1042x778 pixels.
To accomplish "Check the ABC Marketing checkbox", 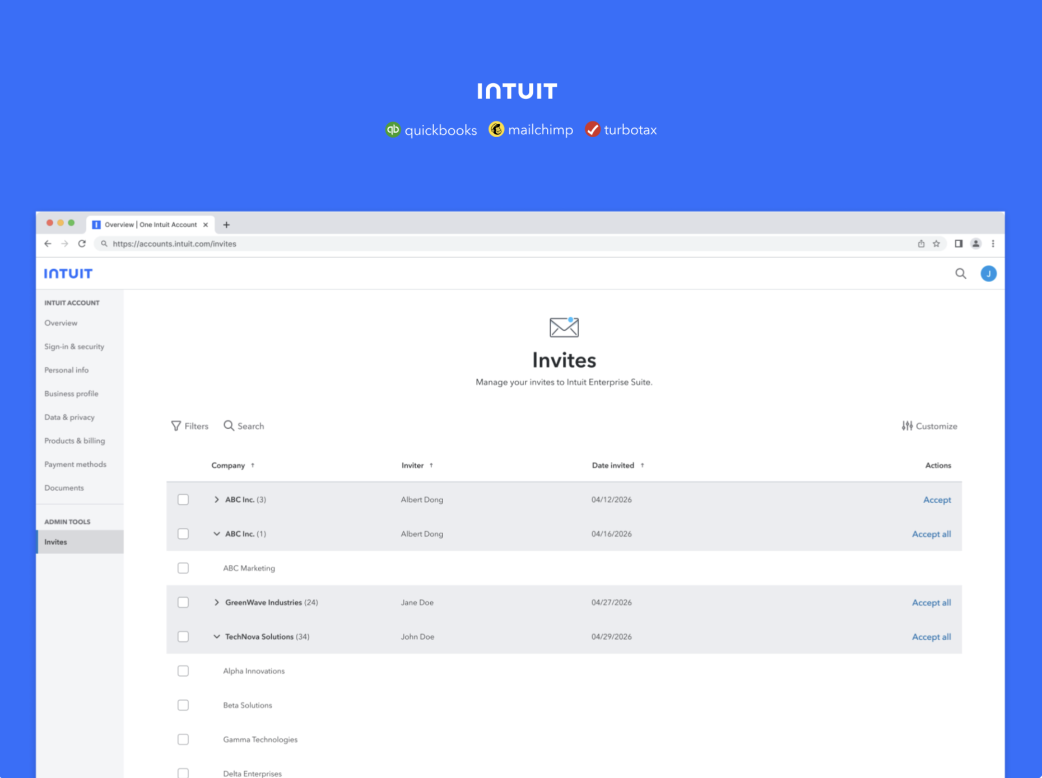I will 183,568.
